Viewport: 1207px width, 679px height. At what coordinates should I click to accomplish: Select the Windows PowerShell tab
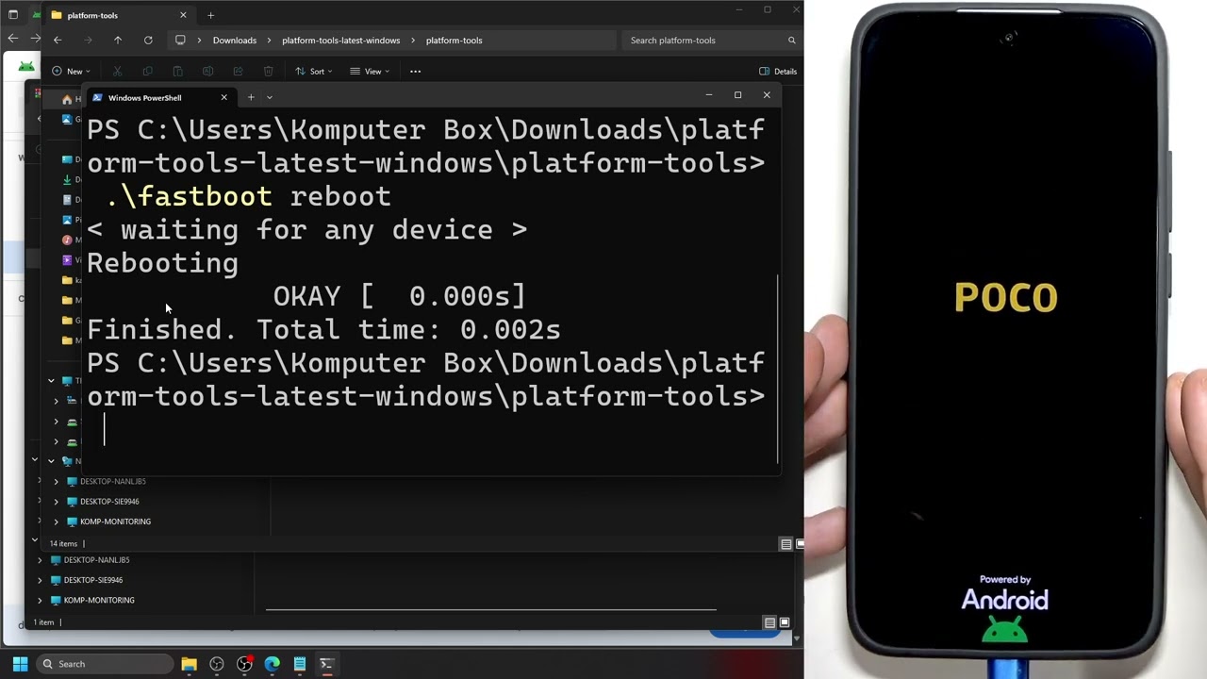coord(160,97)
